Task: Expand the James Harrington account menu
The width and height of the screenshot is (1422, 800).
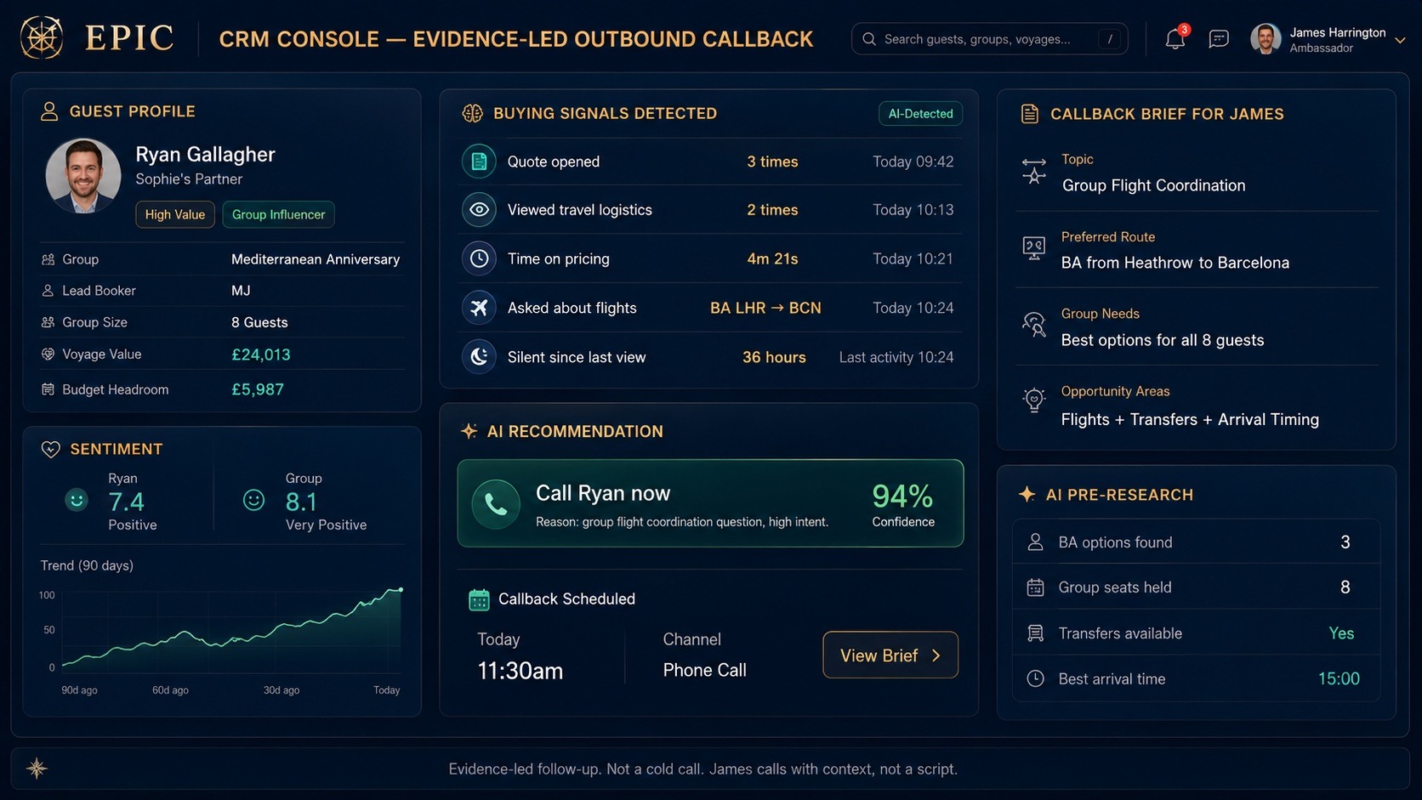Action: tap(1400, 40)
